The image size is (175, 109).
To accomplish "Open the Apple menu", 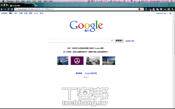I will pos(3,1).
